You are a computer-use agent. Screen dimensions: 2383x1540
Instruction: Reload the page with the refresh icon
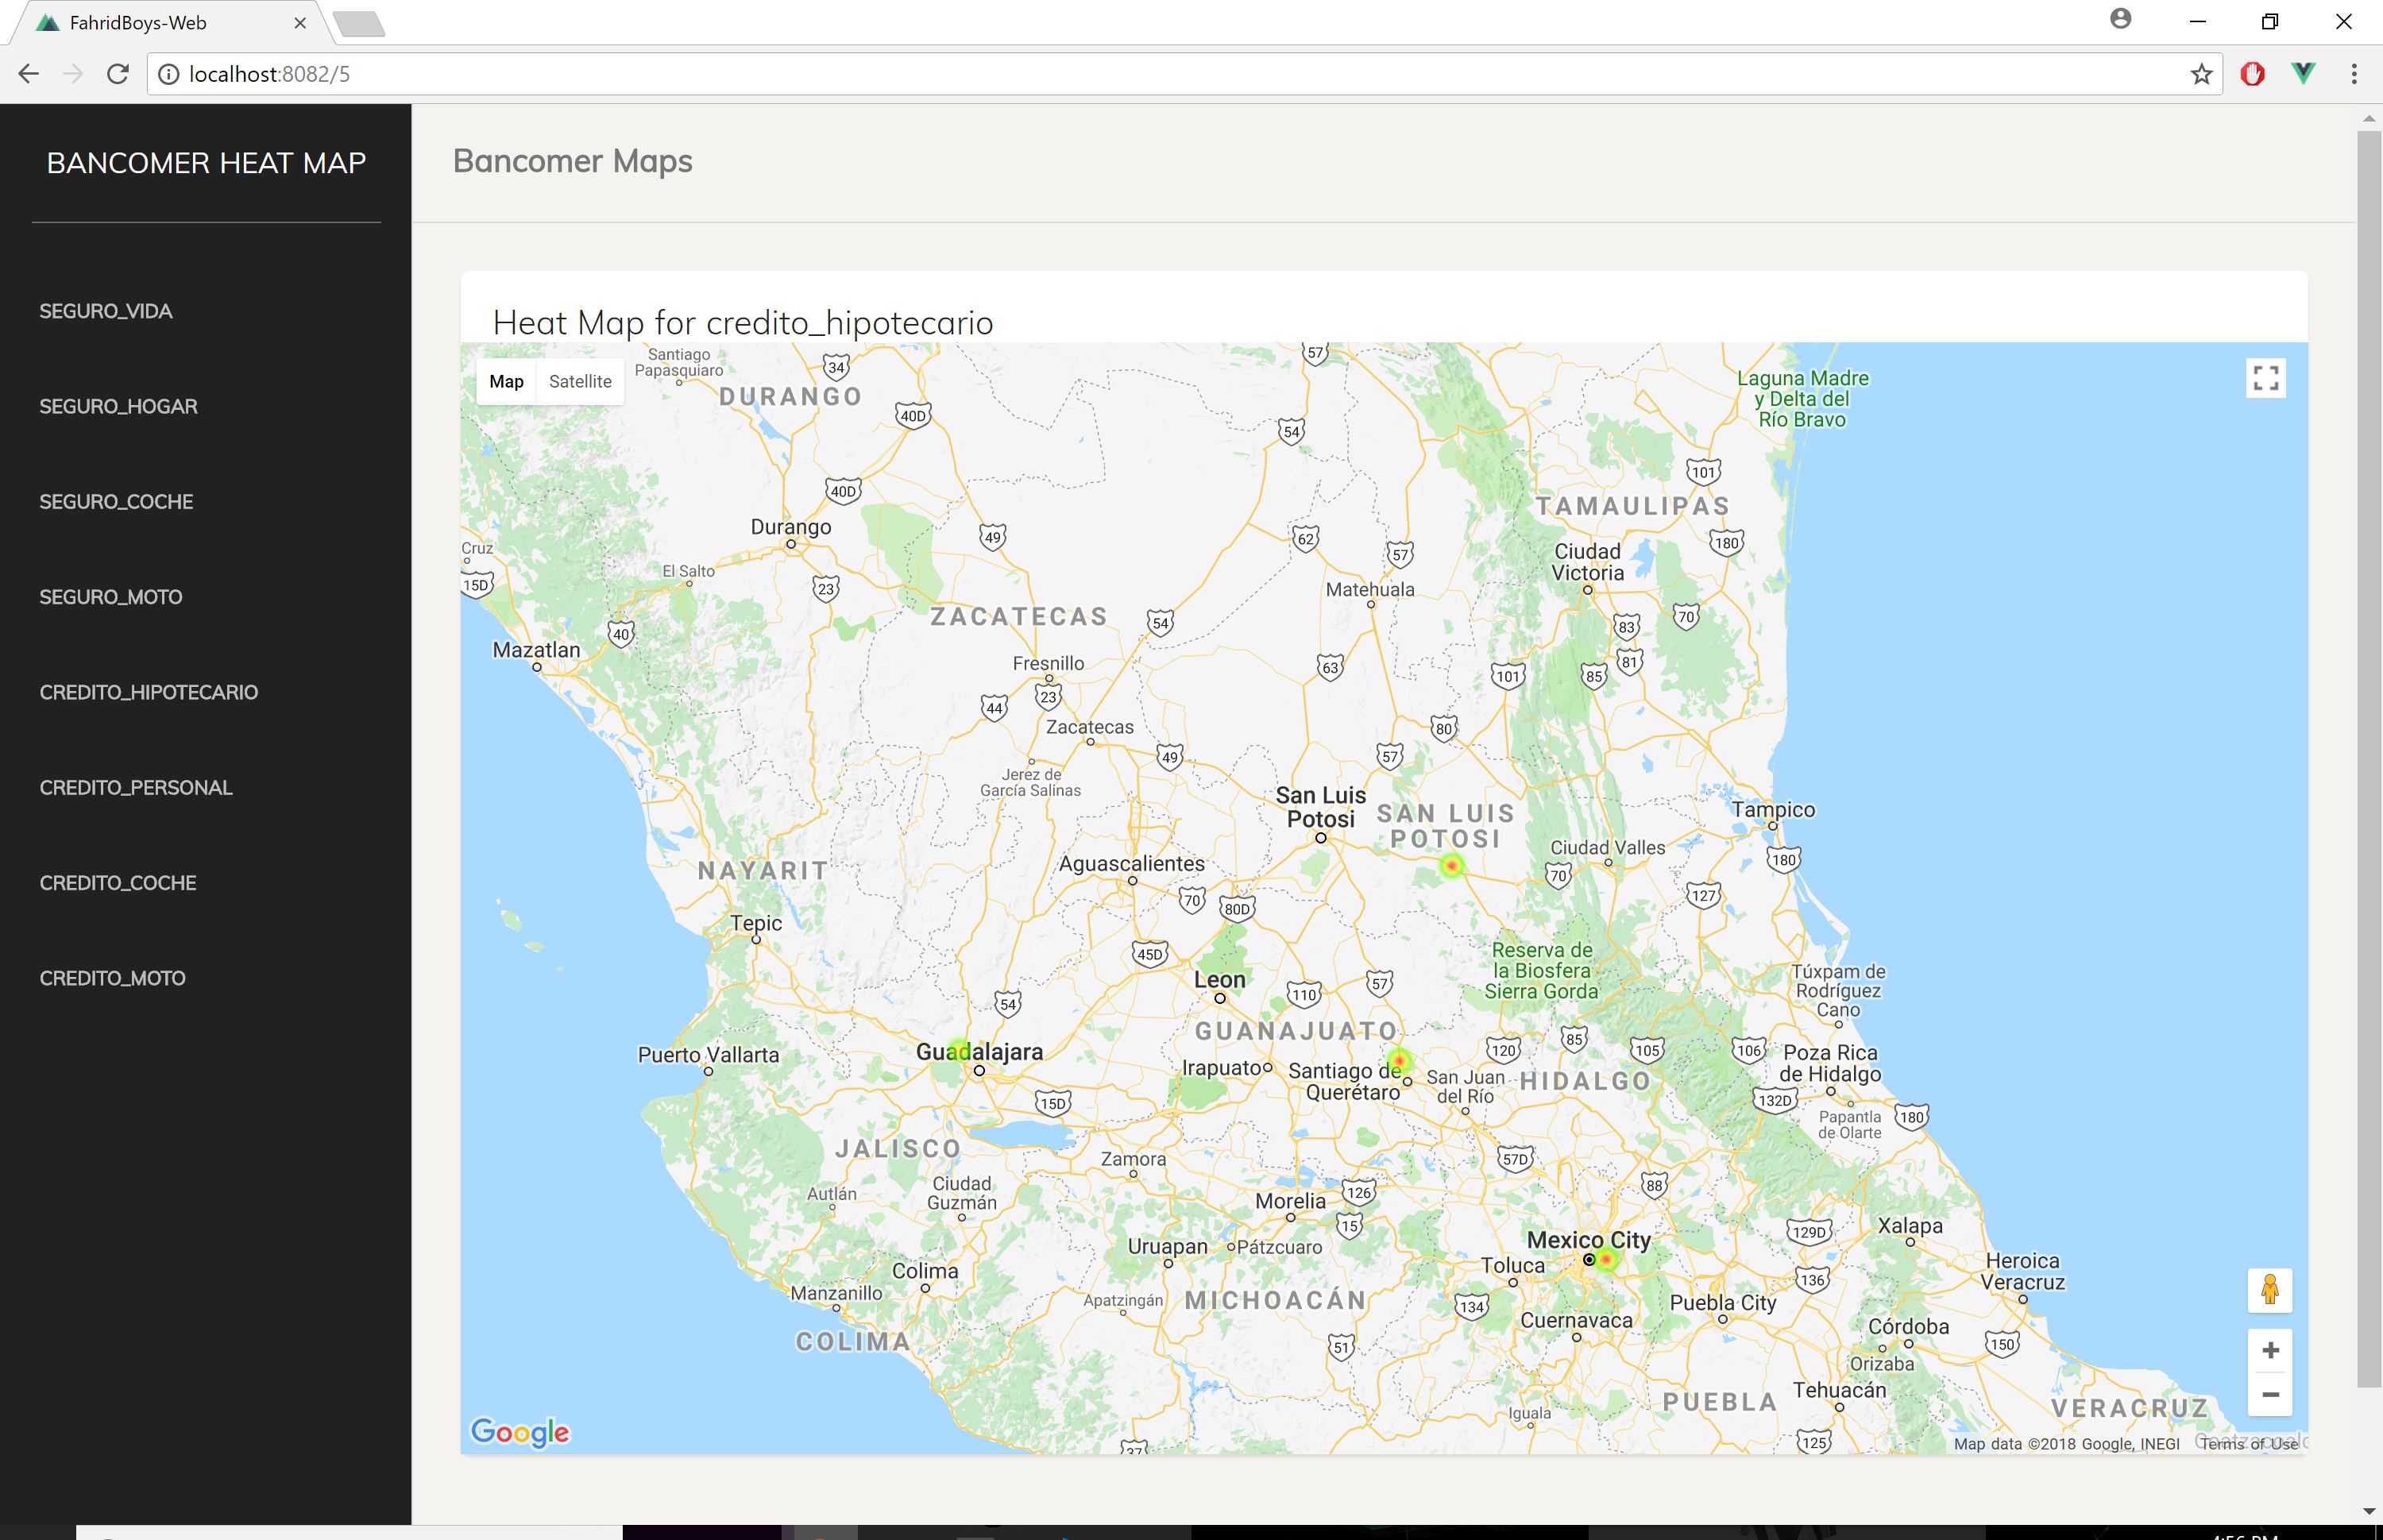click(x=118, y=74)
